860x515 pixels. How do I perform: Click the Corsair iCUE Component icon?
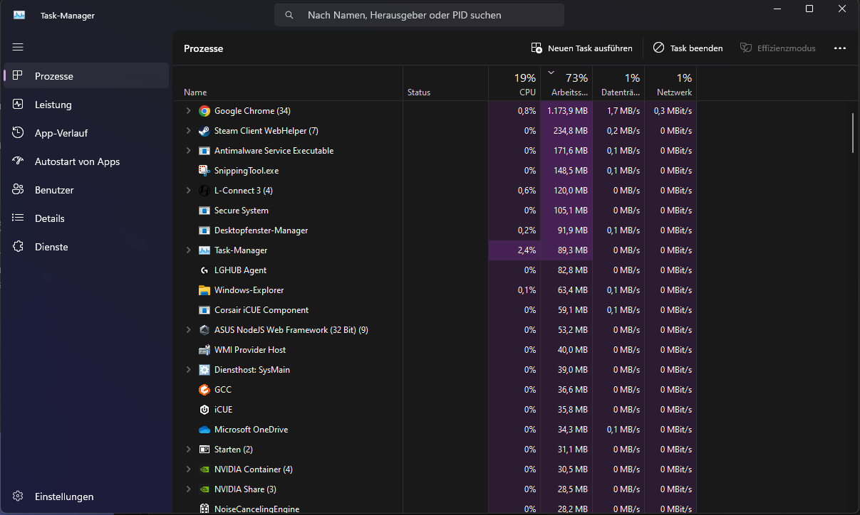tap(204, 310)
